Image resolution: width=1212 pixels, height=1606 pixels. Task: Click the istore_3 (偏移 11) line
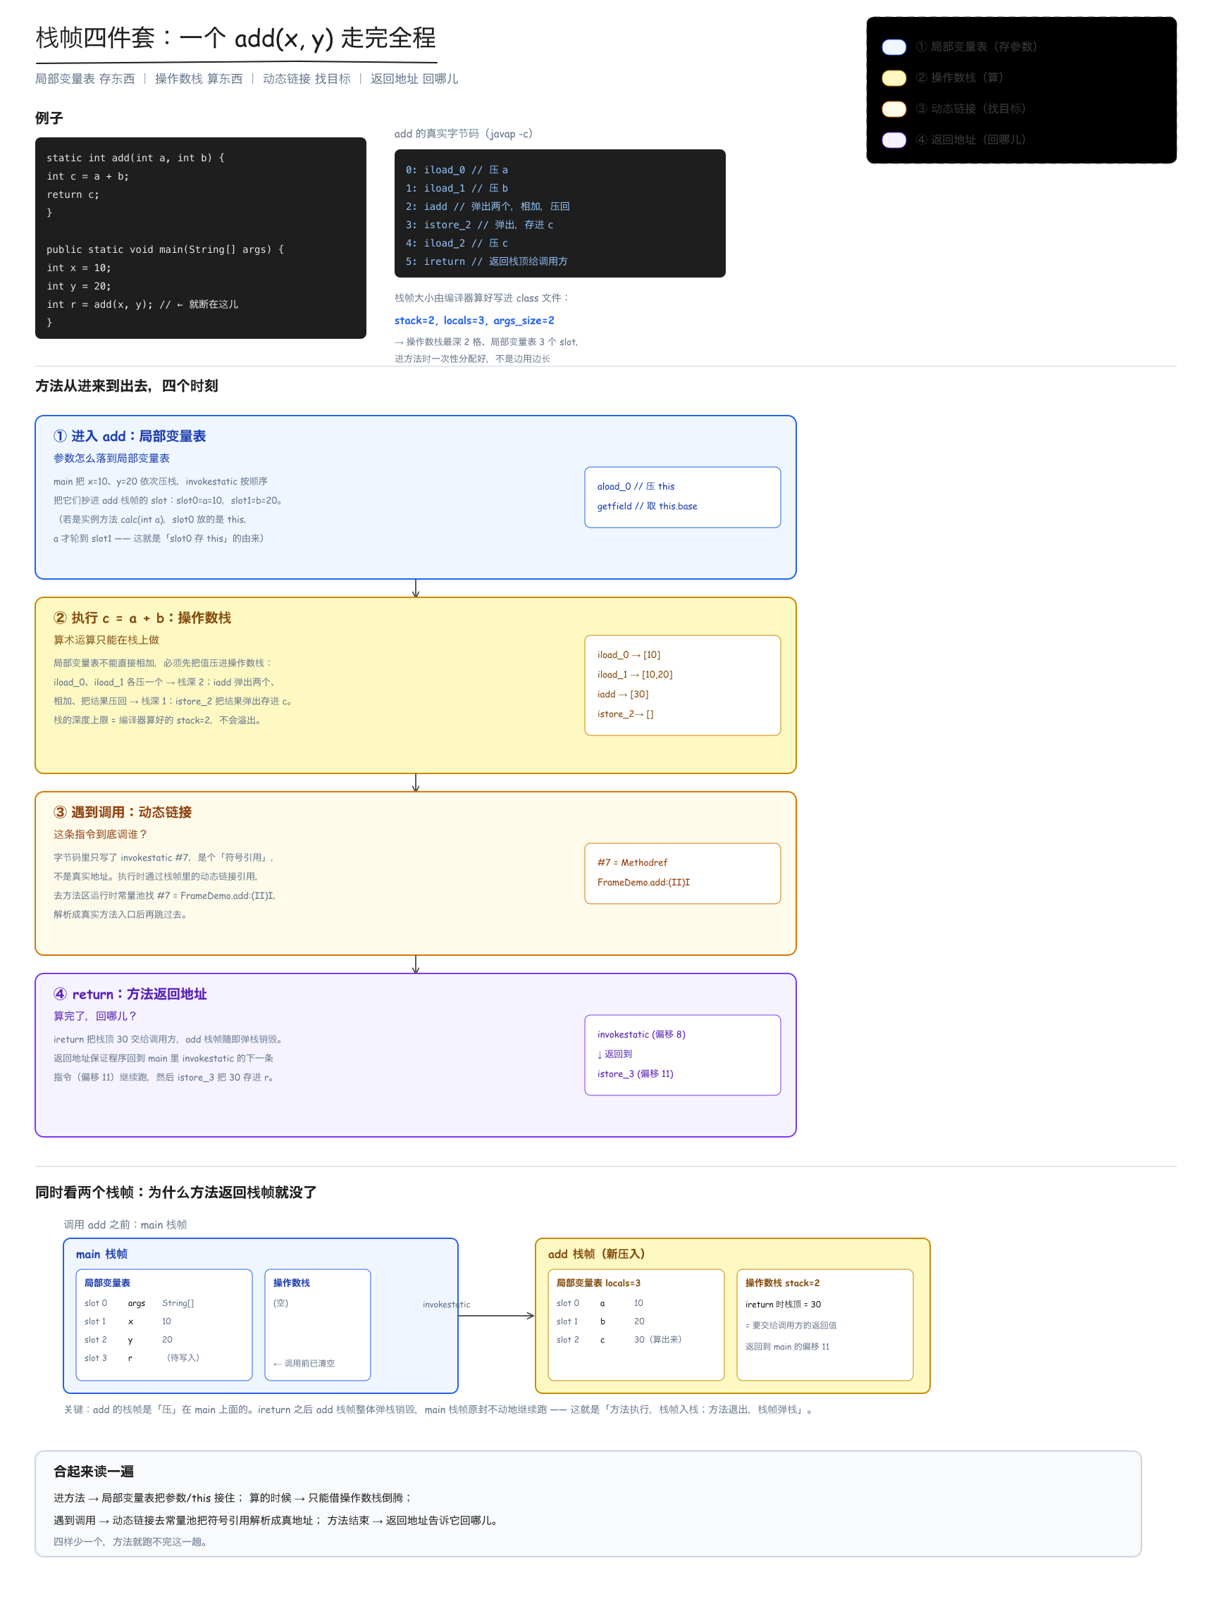click(x=636, y=1073)
